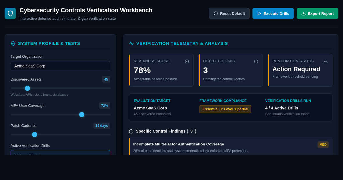Open the Incomplete Multi-Factor Authentication Coverage finding

pos(231,147)
